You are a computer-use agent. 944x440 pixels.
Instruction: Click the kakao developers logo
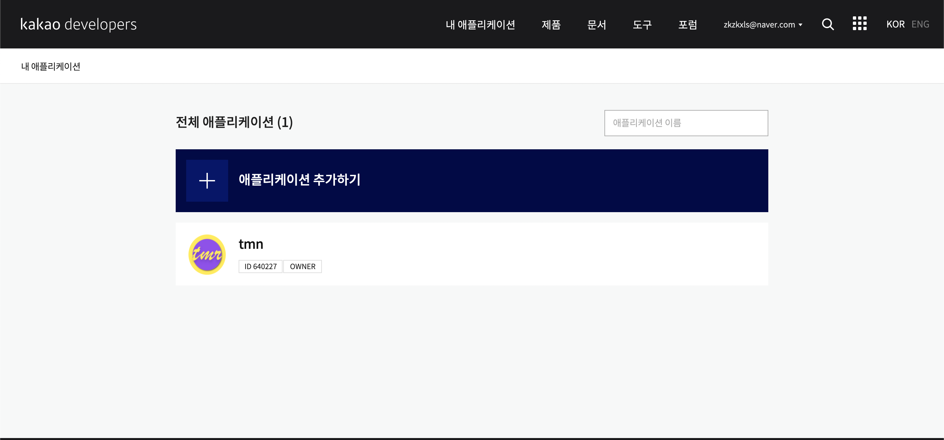tap(78, 24)
